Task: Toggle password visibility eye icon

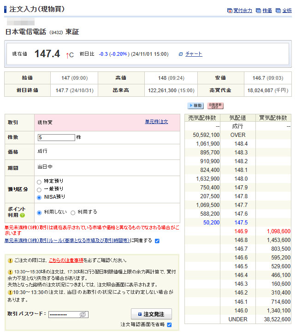Action: point(83,314)
